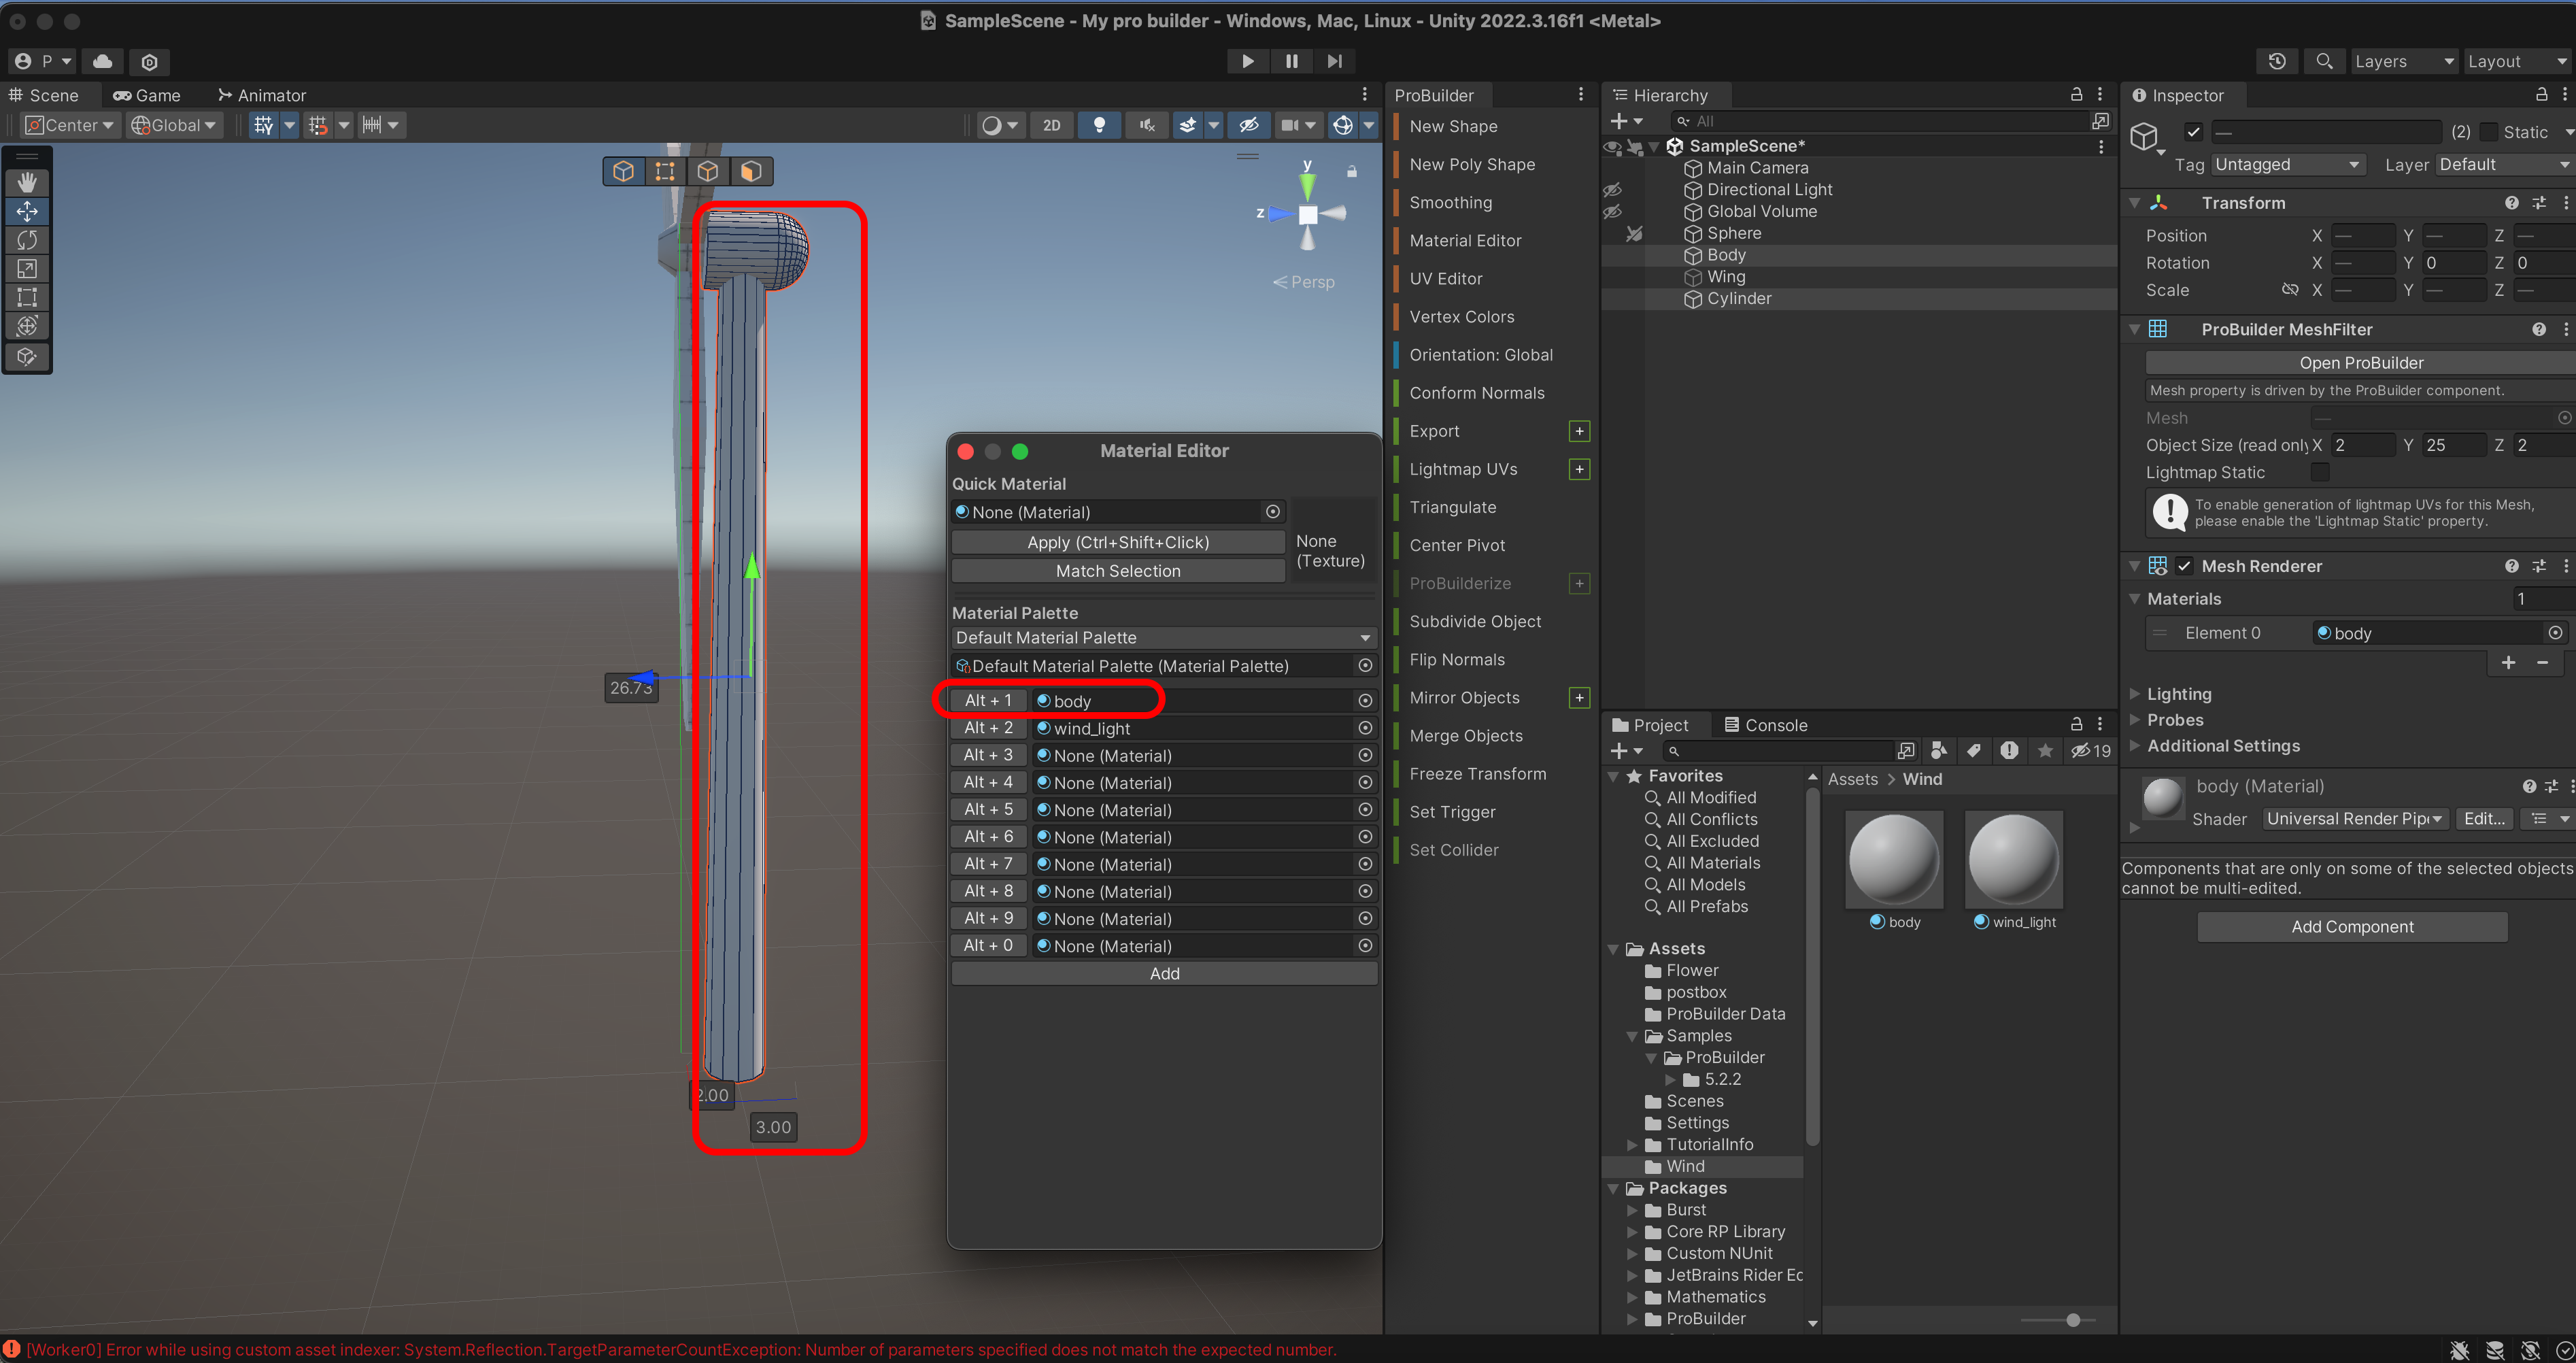Toggle Mesh Renderer enabled checkbox
The width and height of the screenshot is (2576, 1363).
pyautogui.click(x=2185, y=566)
